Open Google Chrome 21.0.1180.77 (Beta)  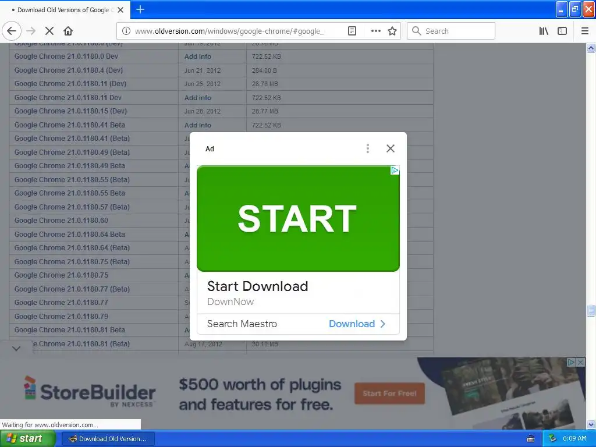coord(72,289)
